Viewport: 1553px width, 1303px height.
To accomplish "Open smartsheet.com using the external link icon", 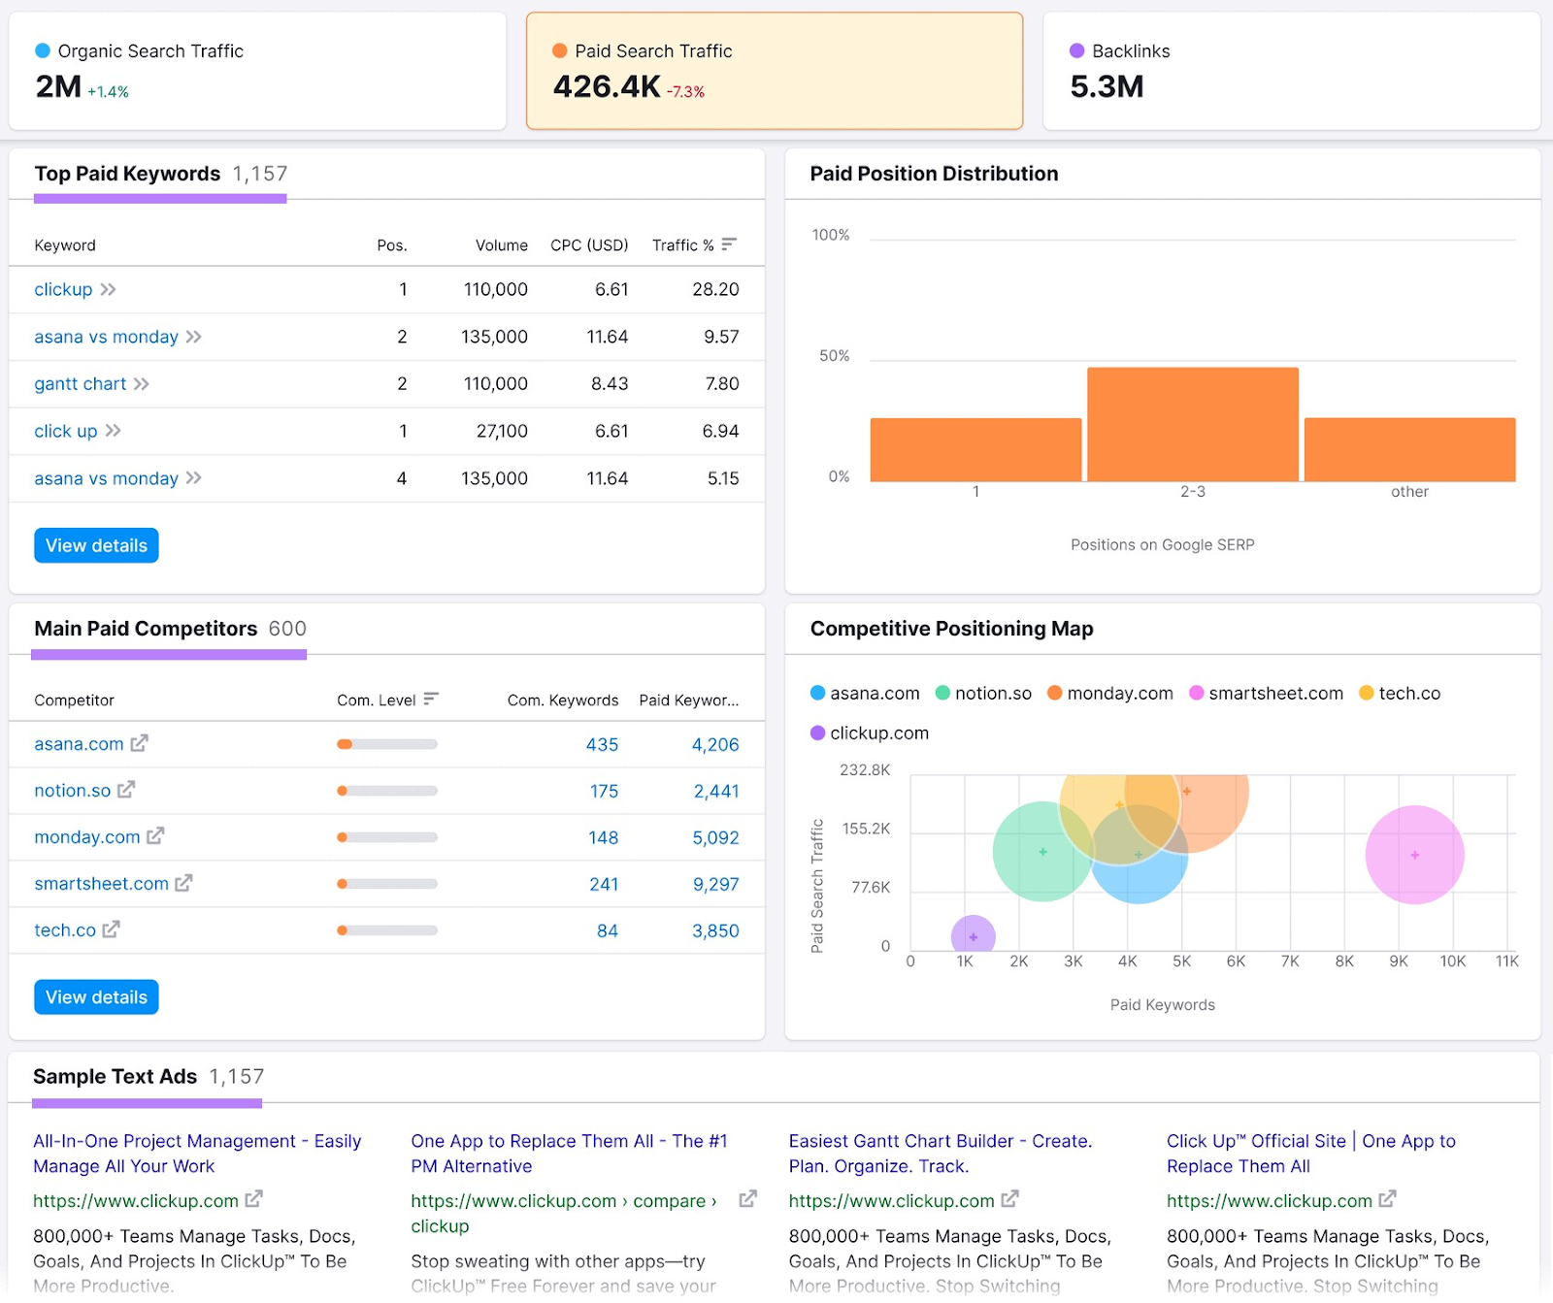I will point(184,883).
